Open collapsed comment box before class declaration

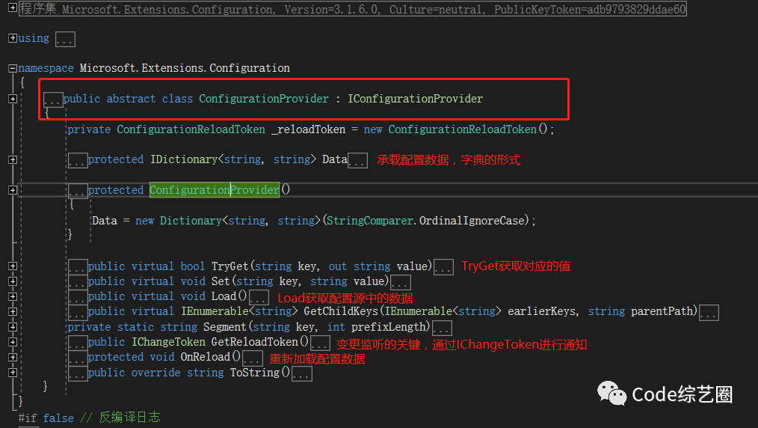click(x=53, y=100)
